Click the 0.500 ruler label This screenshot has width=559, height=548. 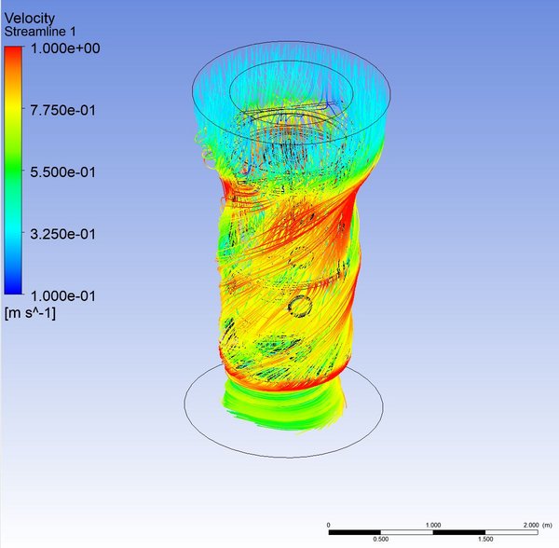tap(381, 539)
